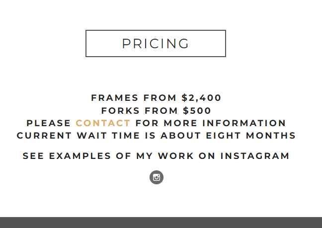Click the PRICING heading box
Screen dimensions: 322x228
[x=156, y=43]
